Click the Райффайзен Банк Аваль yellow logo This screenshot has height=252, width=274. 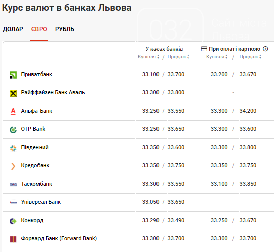(13, 93)
